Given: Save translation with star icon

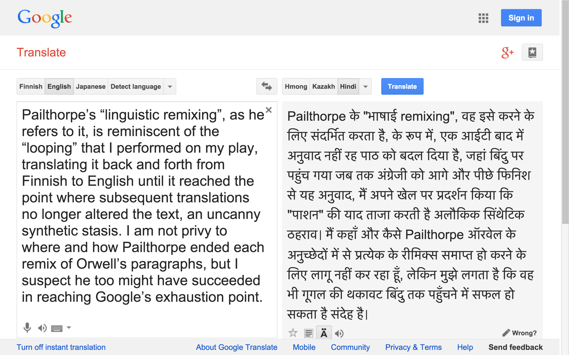Looking at the screenshot, I should point(293,333).
